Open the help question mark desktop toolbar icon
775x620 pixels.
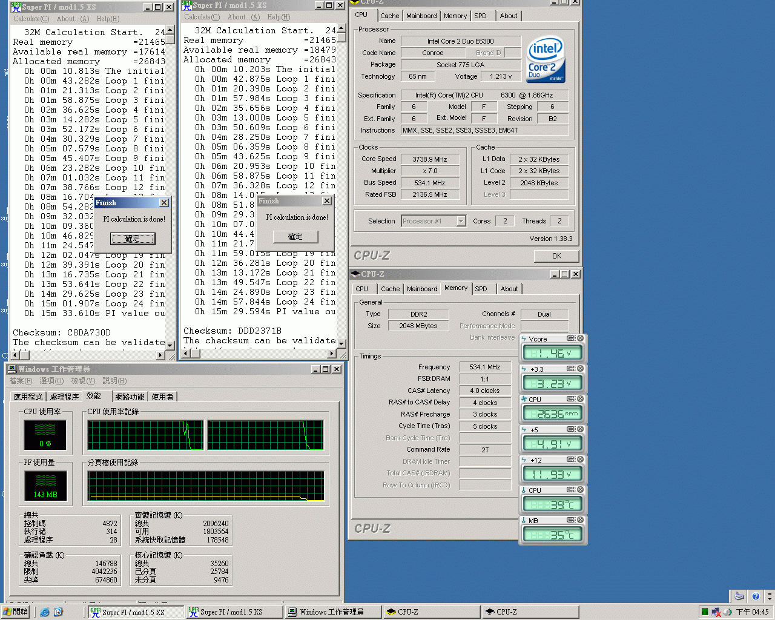click(x=755, y=596)
